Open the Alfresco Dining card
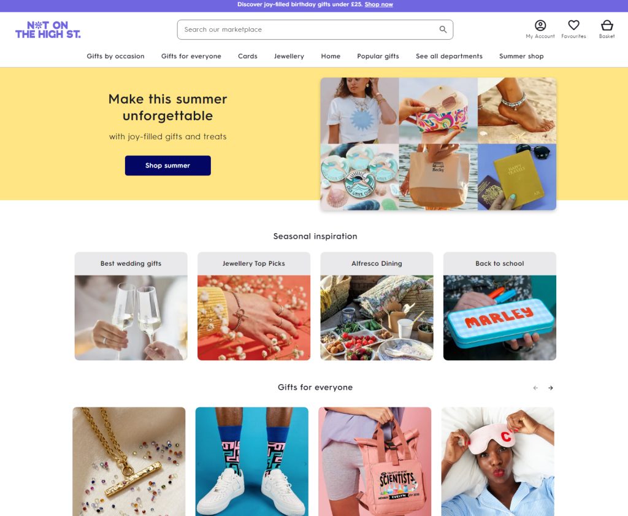This screenshot has width=628, height=516. (377, 306)
